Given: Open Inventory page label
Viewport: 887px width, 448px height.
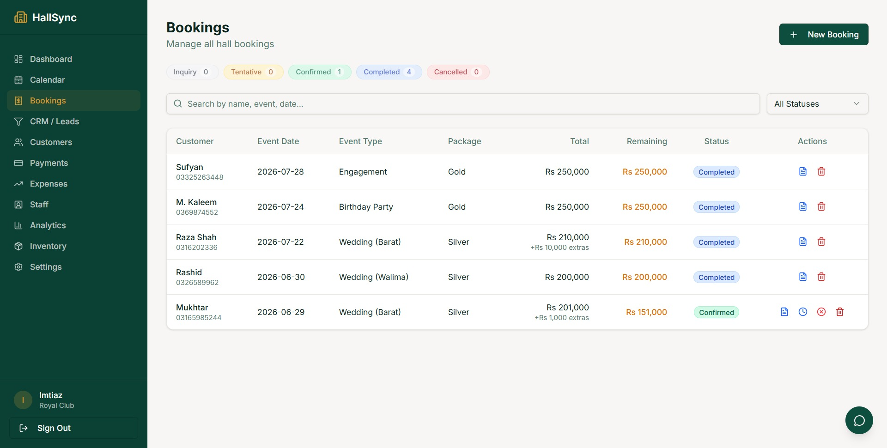Looking at the screenshot, I should pos(48,246).
